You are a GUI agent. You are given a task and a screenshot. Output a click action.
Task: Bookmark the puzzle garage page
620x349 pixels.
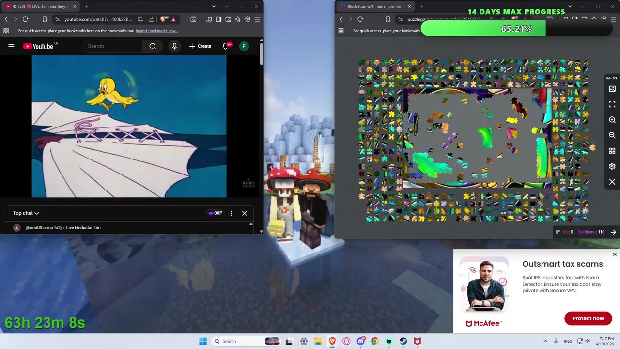pos(387,19)
